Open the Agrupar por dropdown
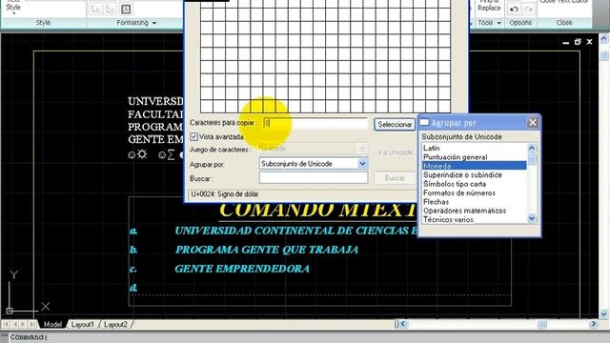 pos(362,164)
